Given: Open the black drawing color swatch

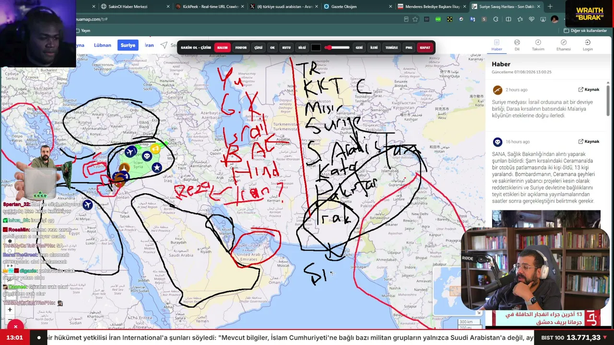Looking at the screenshot, I should tap(316, 47).
